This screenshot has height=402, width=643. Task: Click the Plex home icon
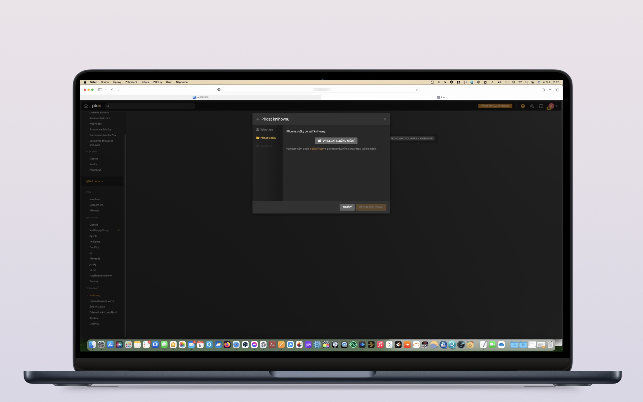pos(86,106)
